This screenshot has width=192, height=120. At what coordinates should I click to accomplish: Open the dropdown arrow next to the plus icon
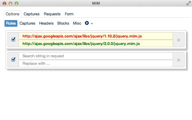pyautogui.click(x=92, y=23)
